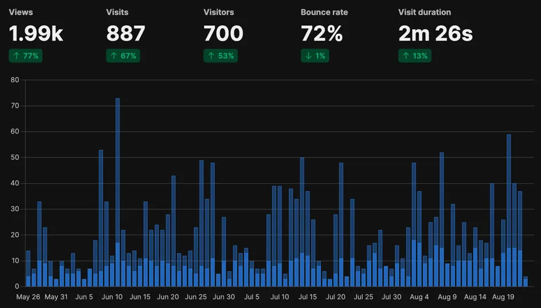Screen dimensions: 541x308
Task: Click the 1.99k views total
Action: tap(36, 34)
